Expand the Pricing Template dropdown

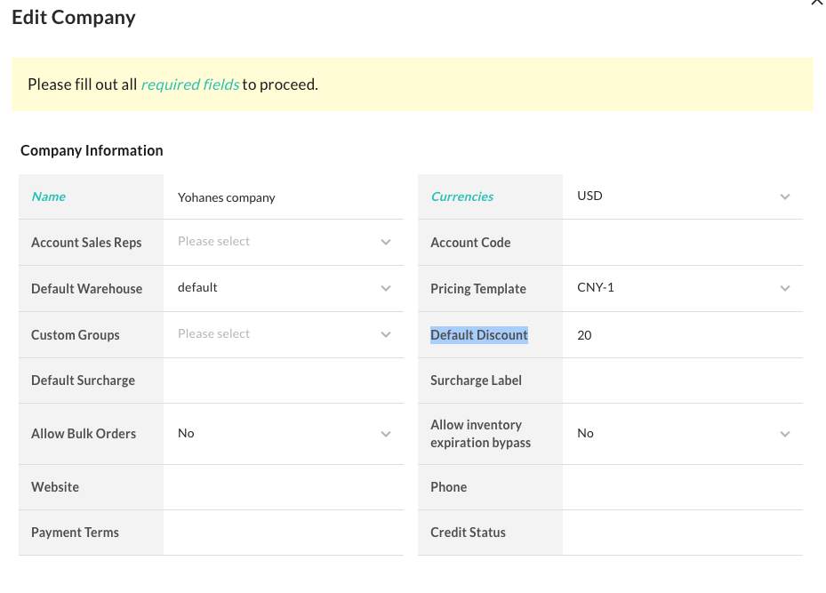coord(682,288)
